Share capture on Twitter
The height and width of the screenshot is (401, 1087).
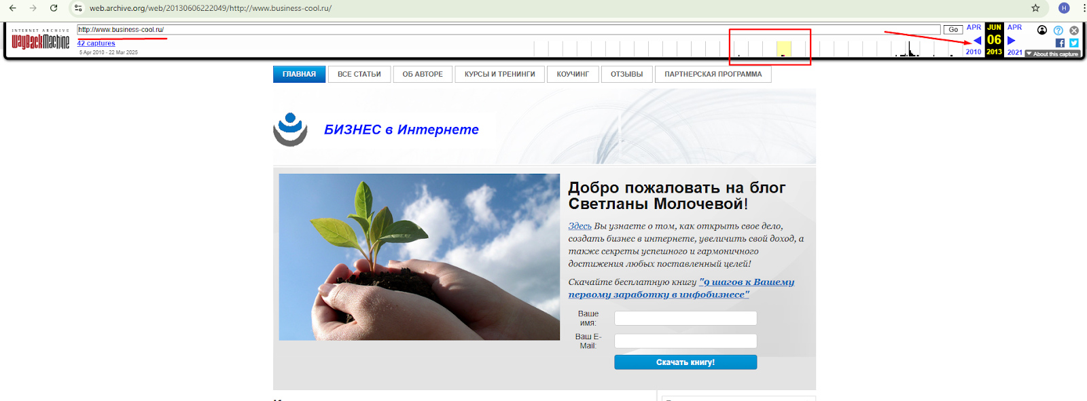[x=1074, y=43]
